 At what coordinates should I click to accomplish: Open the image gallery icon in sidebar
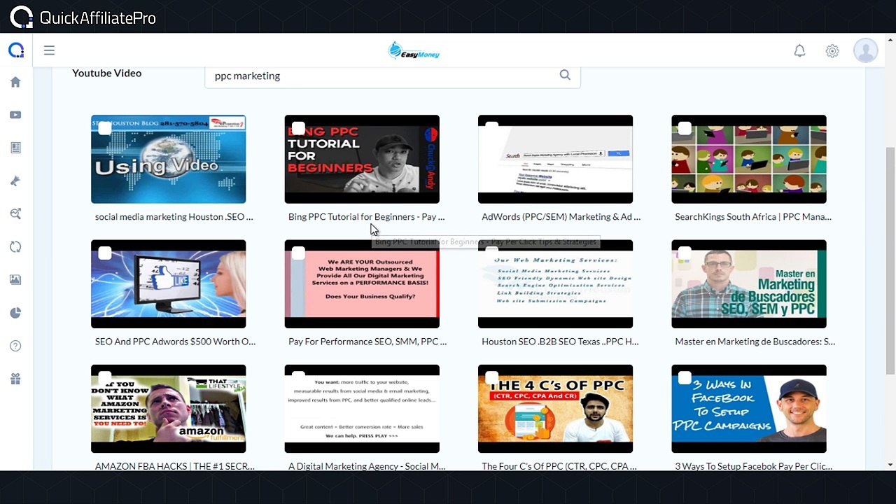(15, 279)
